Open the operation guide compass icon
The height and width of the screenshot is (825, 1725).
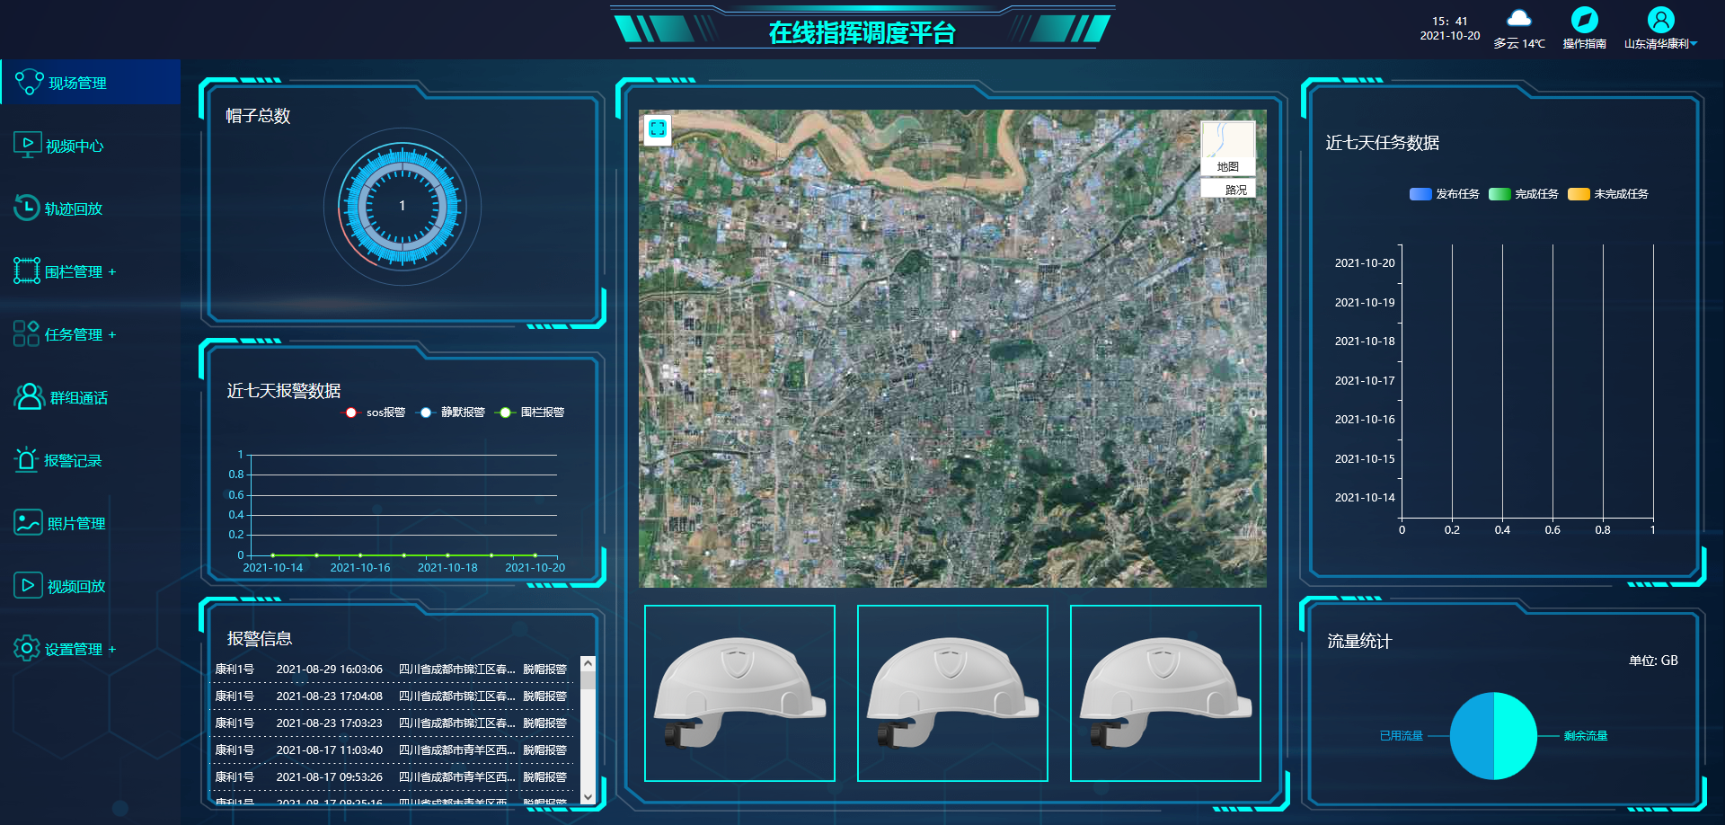(1583, 20)
